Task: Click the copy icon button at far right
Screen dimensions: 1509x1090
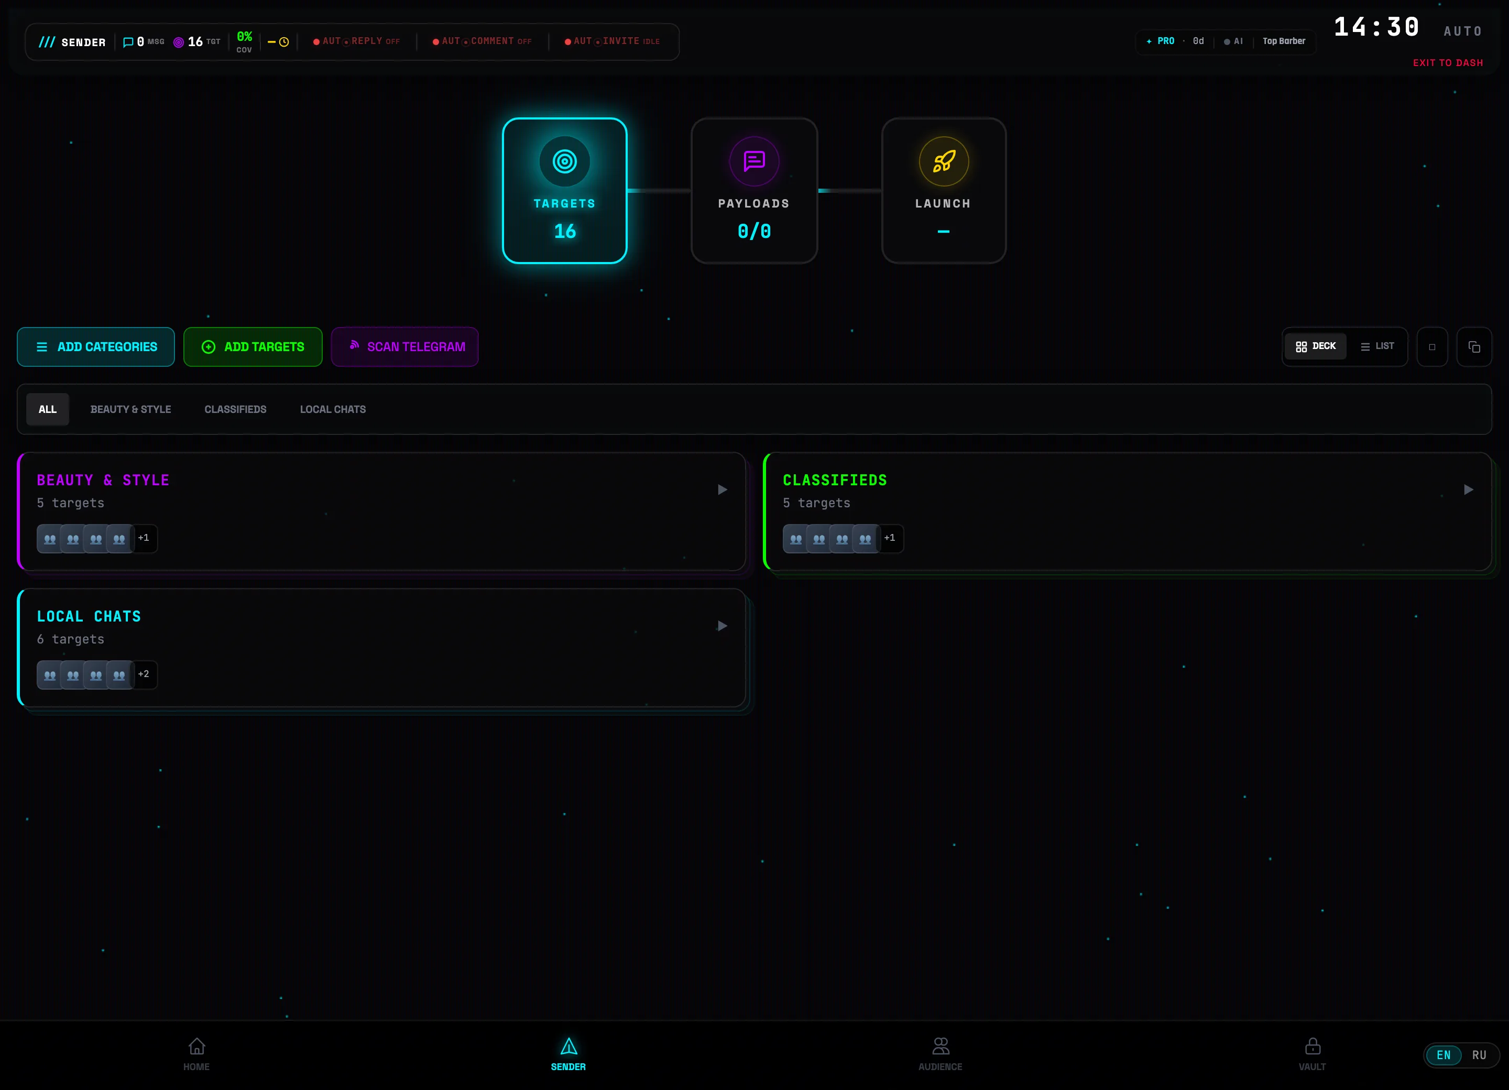Action: [1474, 347]
